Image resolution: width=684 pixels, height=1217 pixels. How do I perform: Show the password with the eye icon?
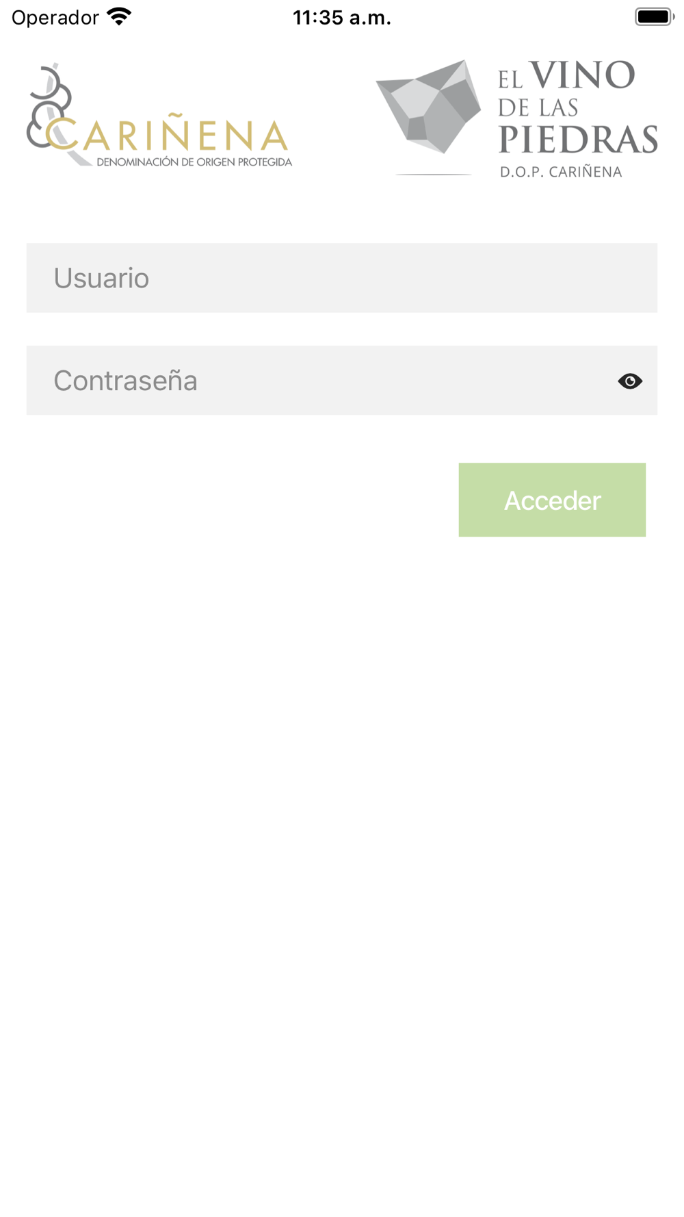[630, 381]
